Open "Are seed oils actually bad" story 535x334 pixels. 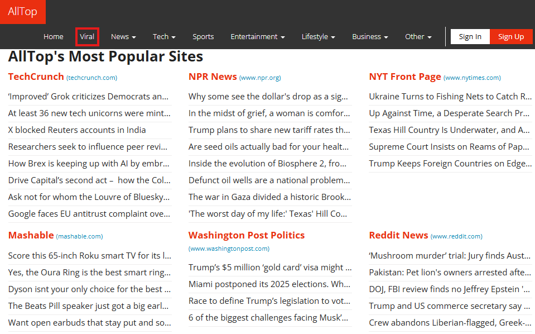(x=268, y=147)
